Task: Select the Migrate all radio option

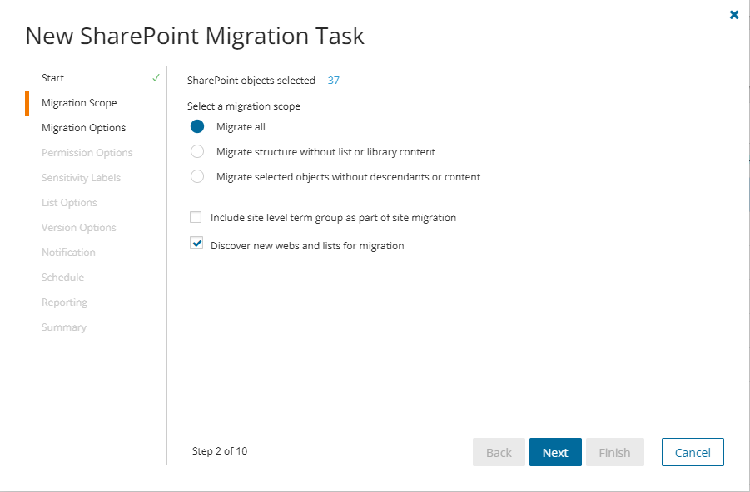Action: (x=197, y=127)
